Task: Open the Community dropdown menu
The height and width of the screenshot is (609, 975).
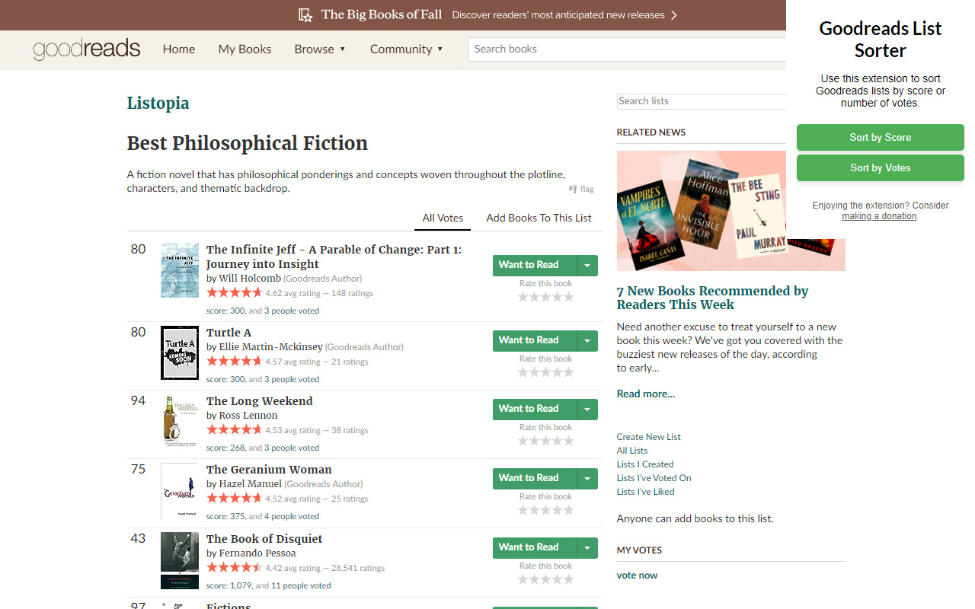Action: point(407,49)
